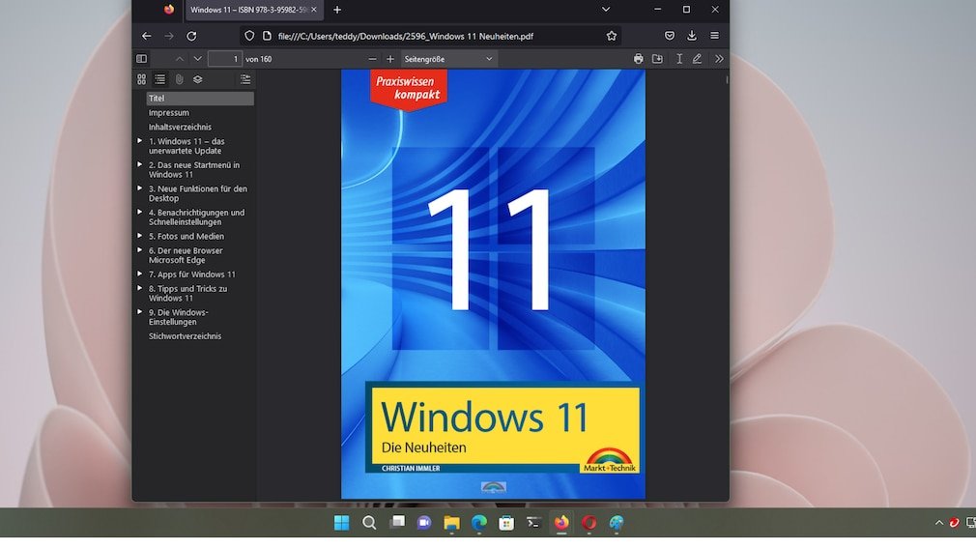Open the Seitengröße zoom dropdown
The width and height of the screenshot is (976, 549).
pos(448,59)
